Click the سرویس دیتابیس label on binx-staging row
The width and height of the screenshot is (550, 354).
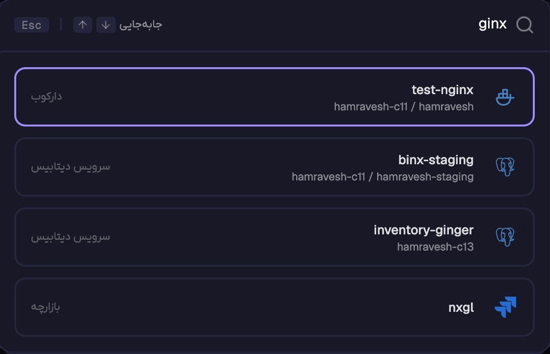71,167
